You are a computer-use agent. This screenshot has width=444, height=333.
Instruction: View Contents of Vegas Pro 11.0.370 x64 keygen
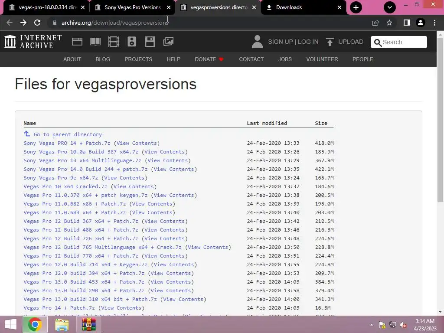tap(174, 195)
